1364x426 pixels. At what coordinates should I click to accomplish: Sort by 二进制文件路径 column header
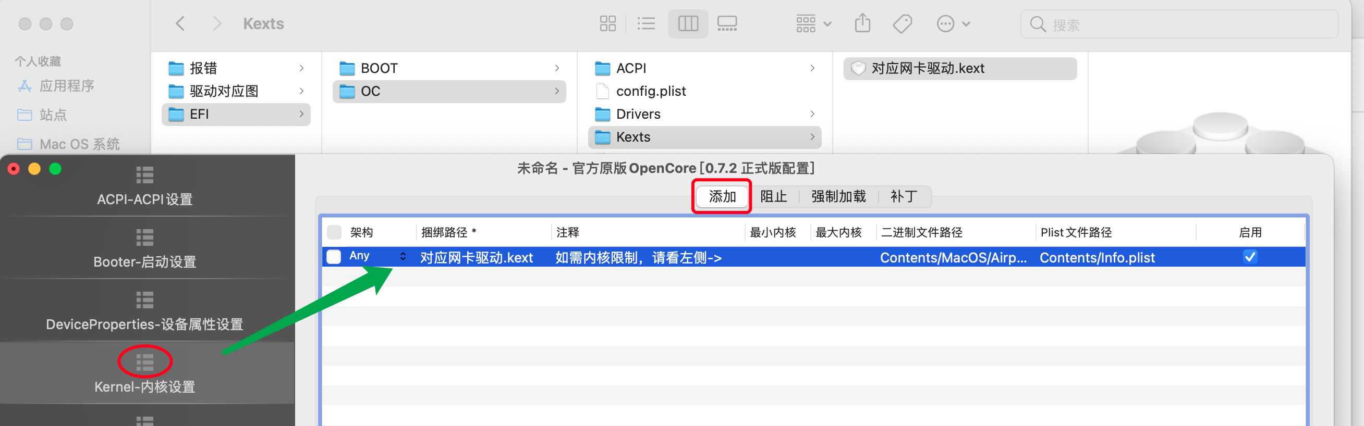point(921,232)
